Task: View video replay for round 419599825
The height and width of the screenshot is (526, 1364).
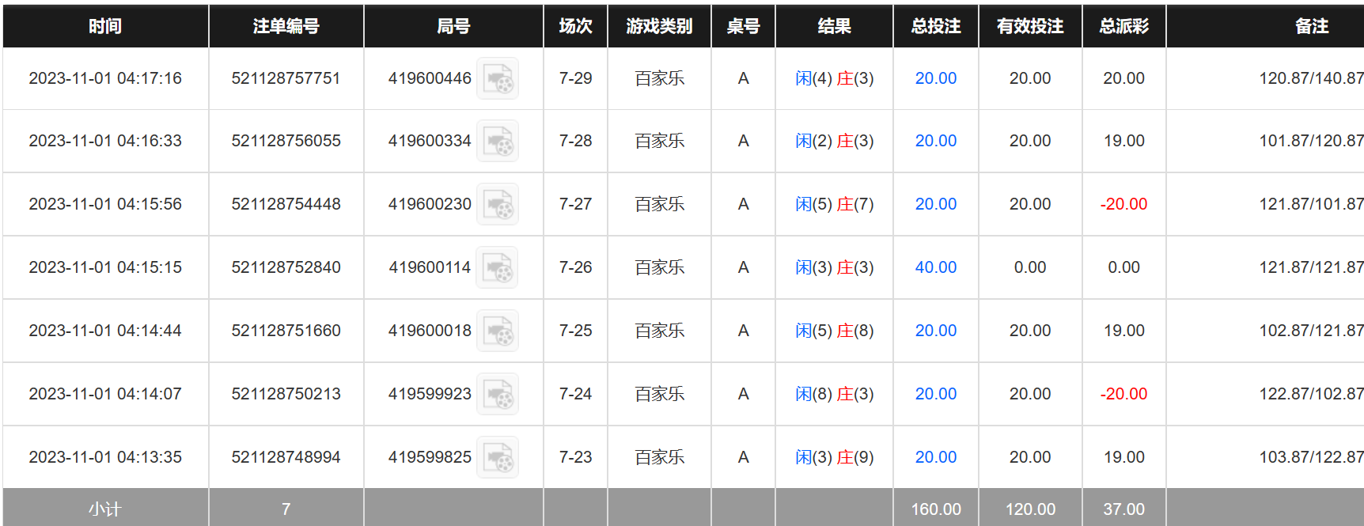Action: [498, 457]
